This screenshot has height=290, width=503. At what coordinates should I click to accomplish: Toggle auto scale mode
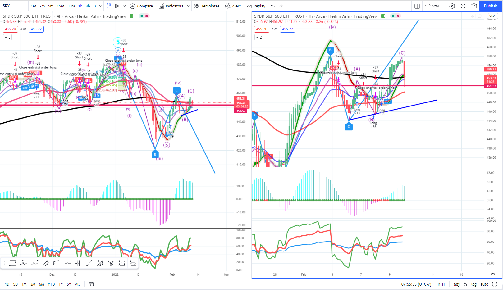484,284
